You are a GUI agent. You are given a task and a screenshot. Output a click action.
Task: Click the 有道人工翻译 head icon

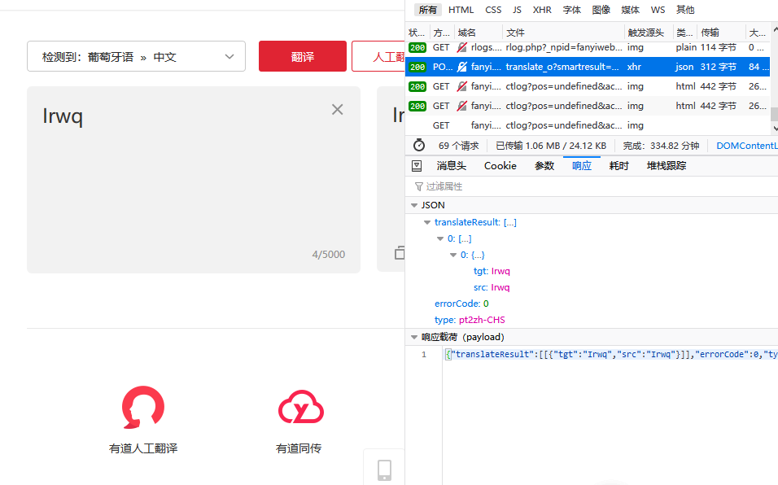point(143,407)
